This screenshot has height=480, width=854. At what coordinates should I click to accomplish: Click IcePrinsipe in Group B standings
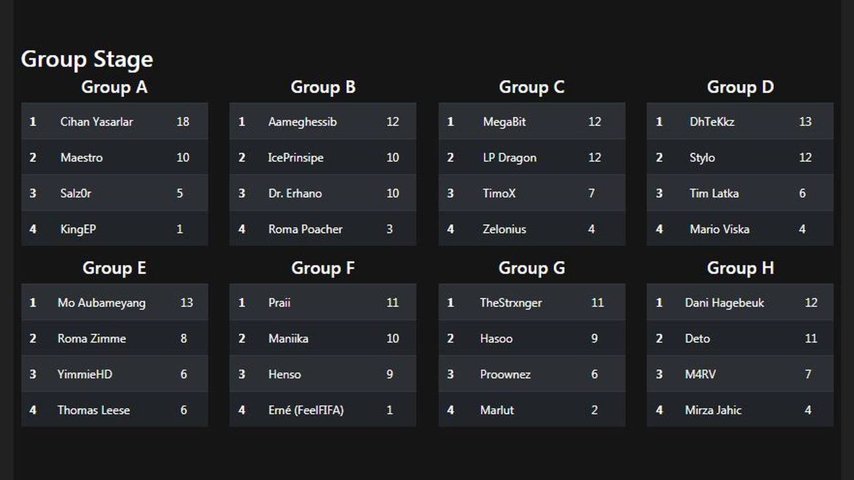296,157
